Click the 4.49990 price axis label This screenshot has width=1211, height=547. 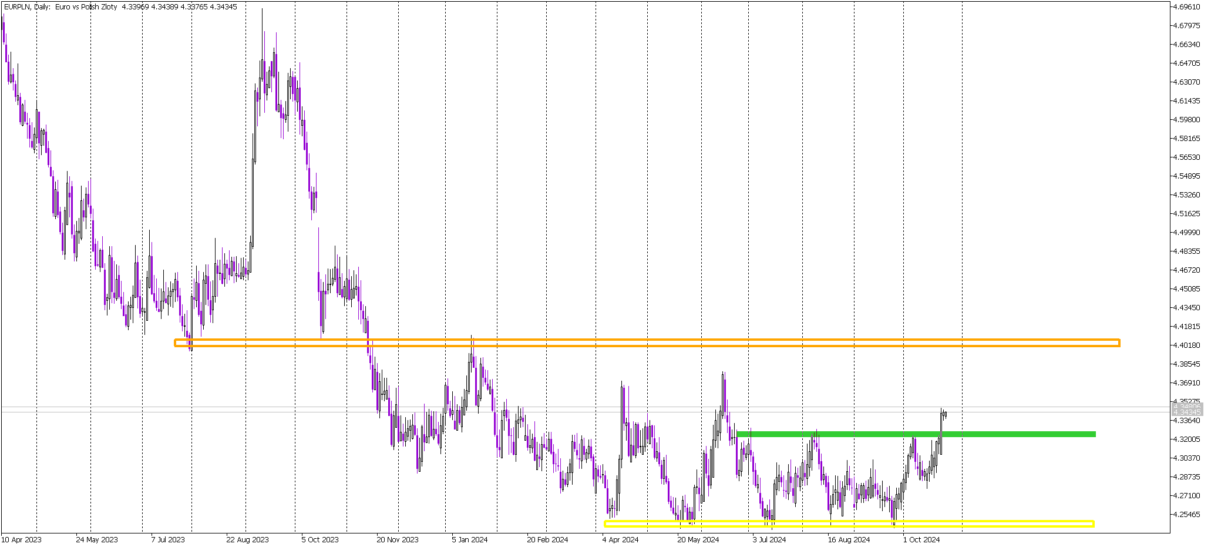coord(1187,233)
